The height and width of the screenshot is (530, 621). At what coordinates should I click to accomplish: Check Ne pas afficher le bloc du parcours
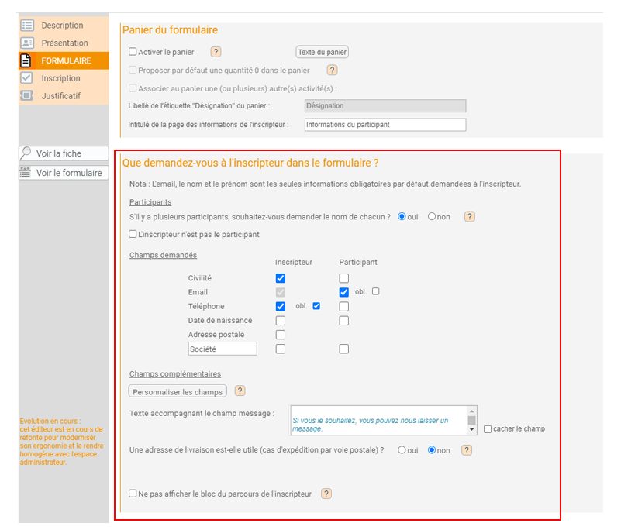133,493
